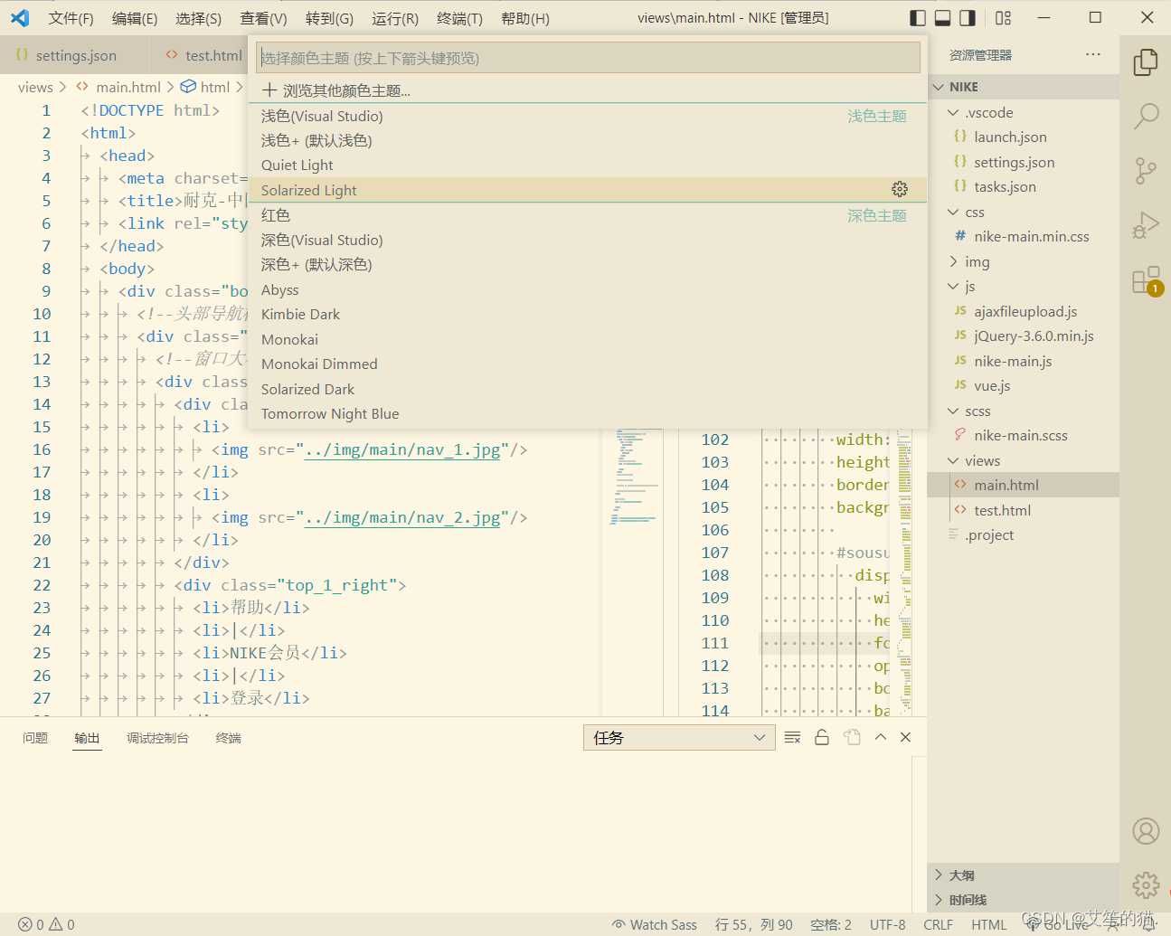Click errors and warnings count in status bar

pos(47,924)
